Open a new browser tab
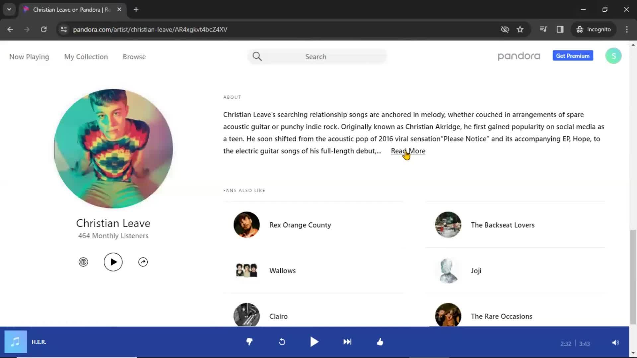The height and width of the screenshot is (358, 637). click(136, 9)
